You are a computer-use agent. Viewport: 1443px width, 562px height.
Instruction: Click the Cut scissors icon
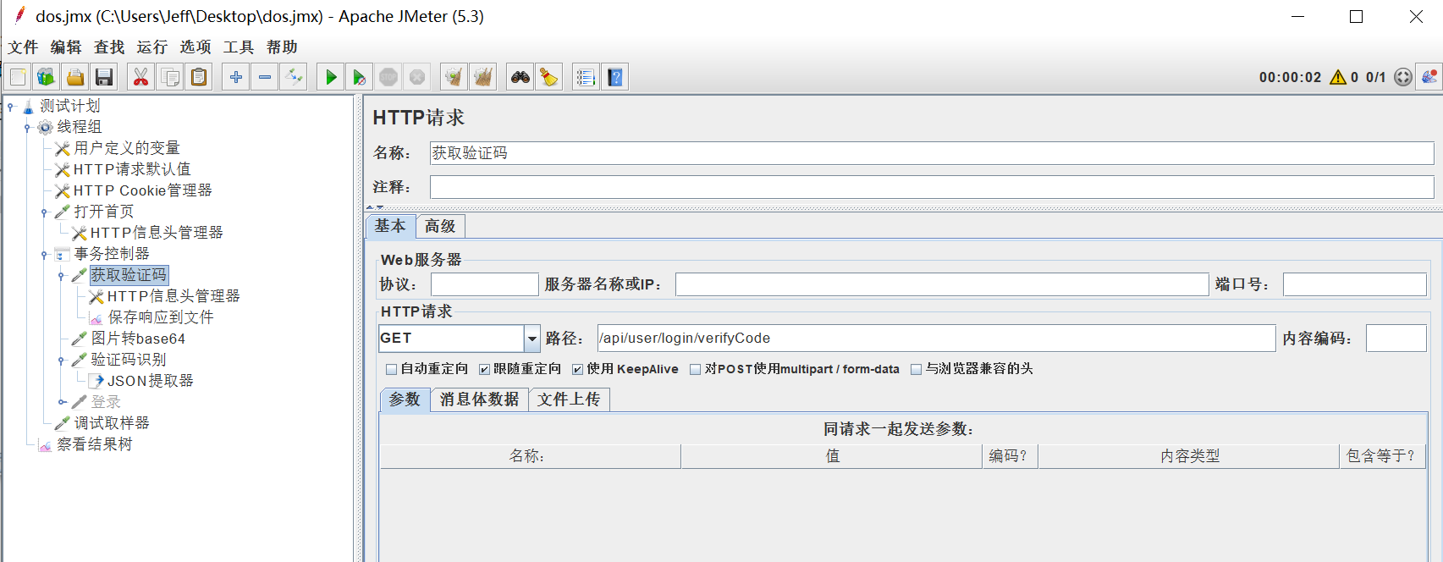140,77
